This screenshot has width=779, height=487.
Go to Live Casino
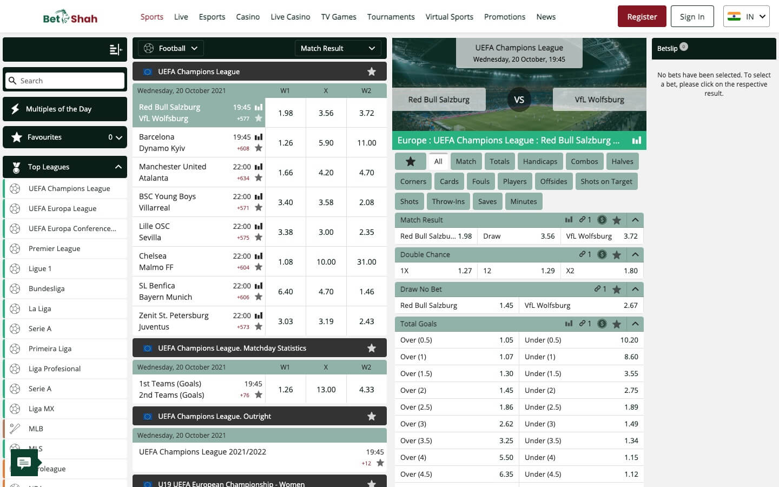tap(291, 17)
